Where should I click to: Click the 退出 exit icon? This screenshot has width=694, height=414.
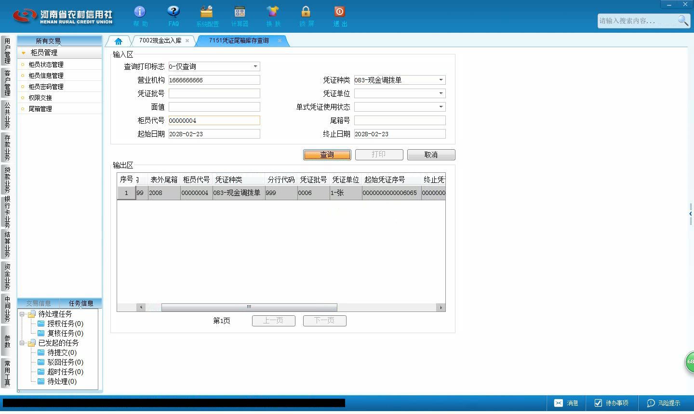coord(340,16)
